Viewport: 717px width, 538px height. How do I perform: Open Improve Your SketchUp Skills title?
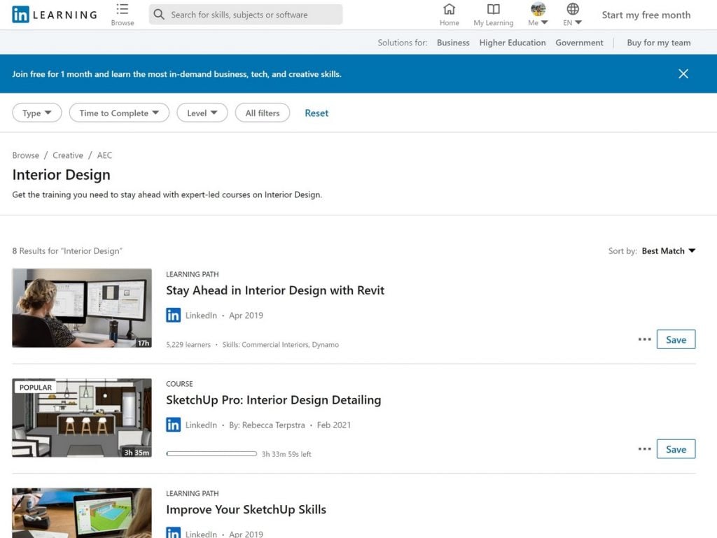pyautogui.click(x=246, y=510)
